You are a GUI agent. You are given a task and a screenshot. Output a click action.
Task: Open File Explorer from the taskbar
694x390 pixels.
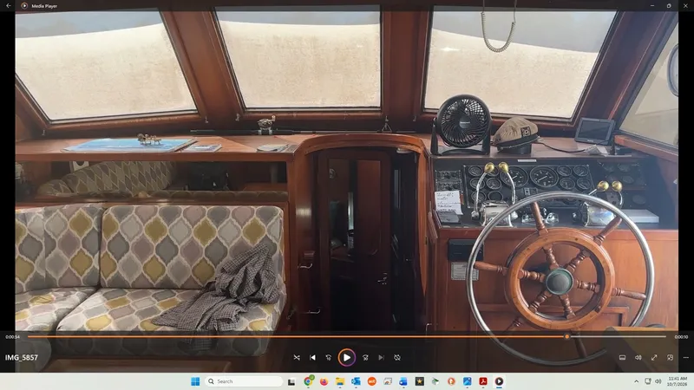[340, 381]
